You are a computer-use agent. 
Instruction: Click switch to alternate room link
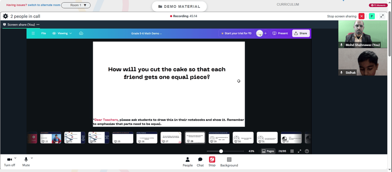coord(44,5)
